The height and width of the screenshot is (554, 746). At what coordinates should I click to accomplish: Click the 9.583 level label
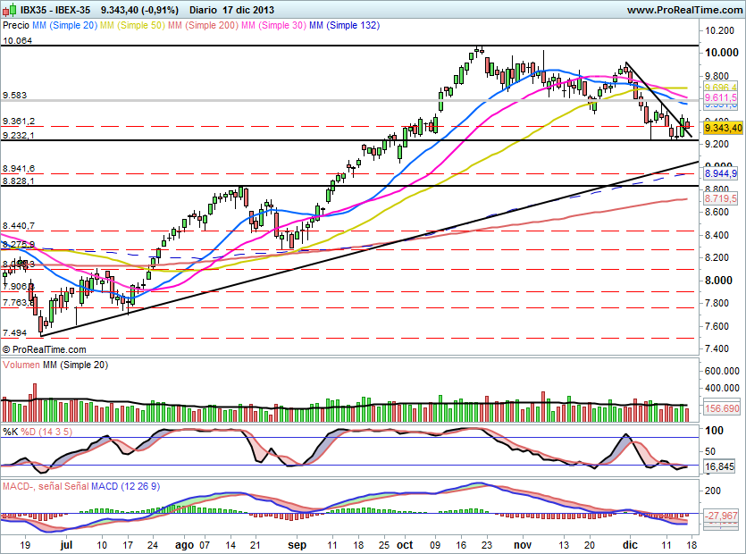click(15, 96)
